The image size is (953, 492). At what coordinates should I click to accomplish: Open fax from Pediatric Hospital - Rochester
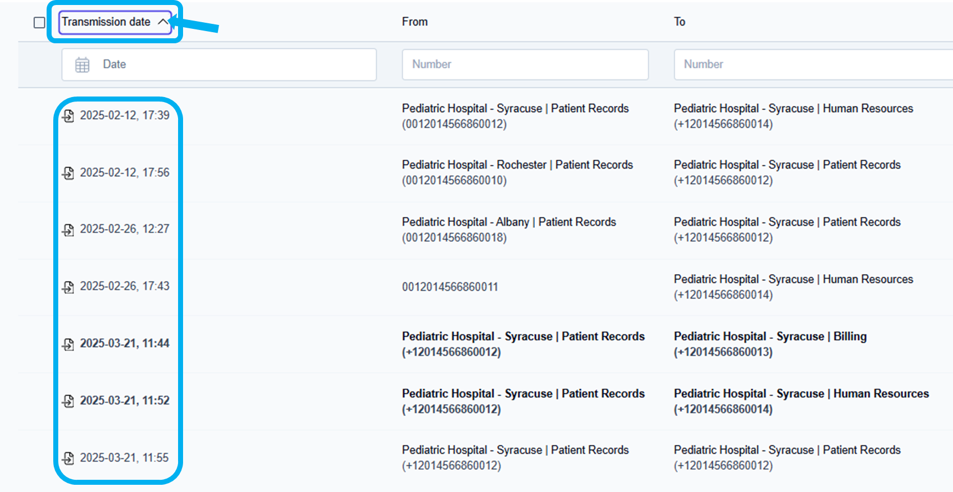(517, 165)
